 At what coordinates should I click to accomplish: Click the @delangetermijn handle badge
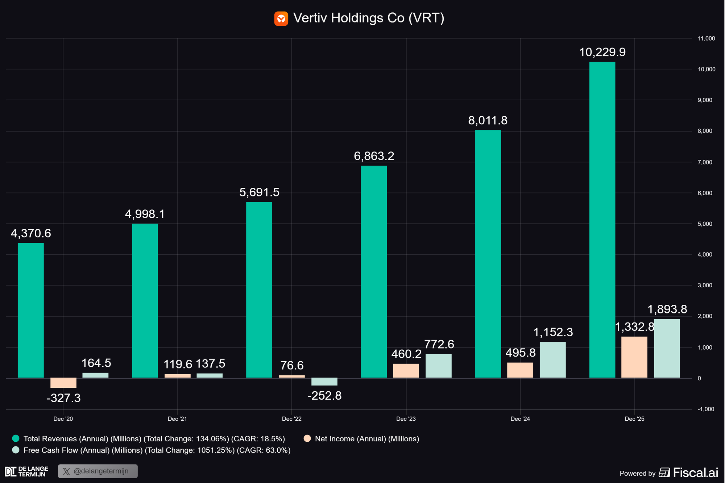pos(98,471)
